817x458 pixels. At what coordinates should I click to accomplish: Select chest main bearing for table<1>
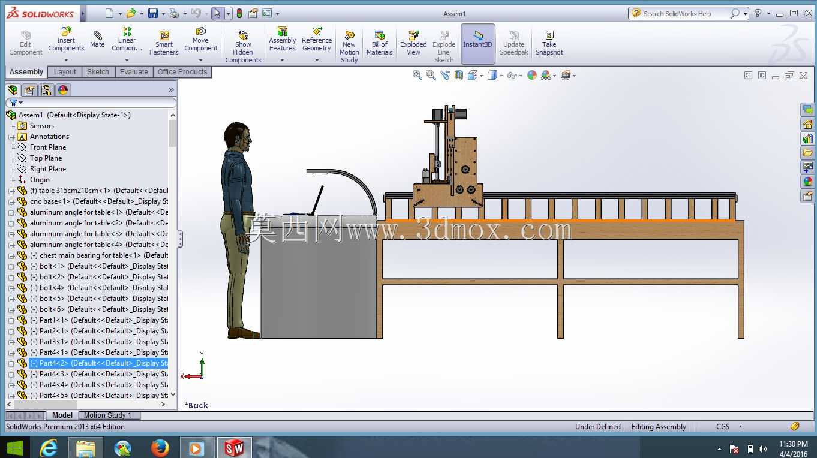99,255
